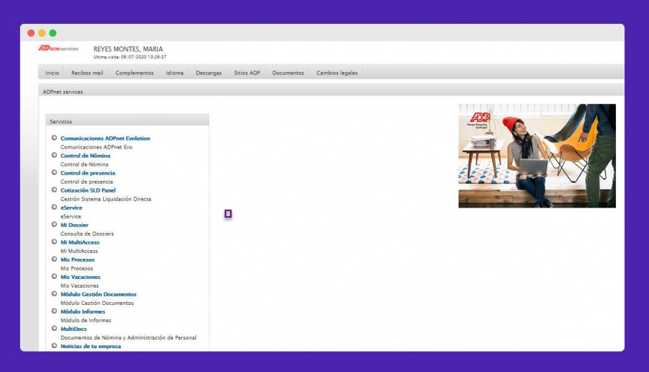Open the Descargas menu
This screenshot has width=649, height=372.
tap(208, 73)
